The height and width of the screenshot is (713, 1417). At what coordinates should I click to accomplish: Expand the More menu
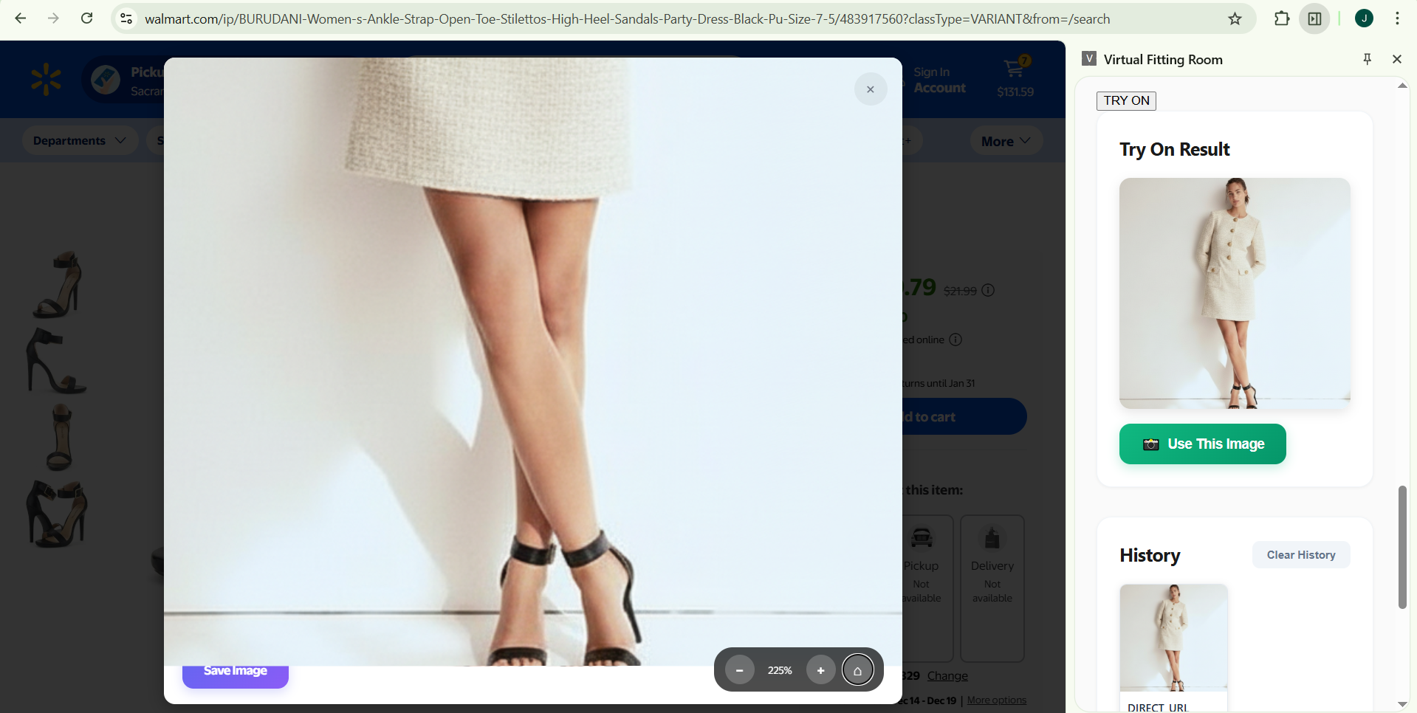coord(1005,141)
